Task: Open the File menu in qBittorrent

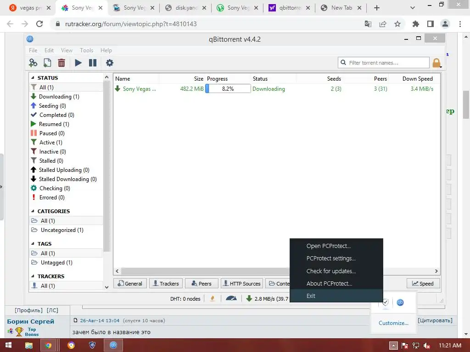Action: tap(33, 50)
